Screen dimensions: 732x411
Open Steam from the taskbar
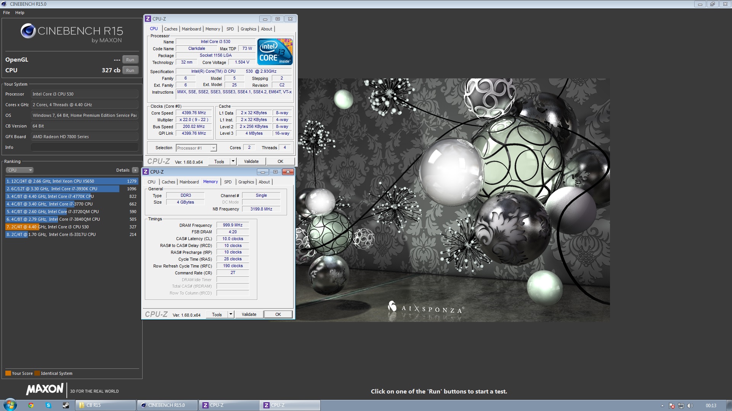click(x=66, y=405)
